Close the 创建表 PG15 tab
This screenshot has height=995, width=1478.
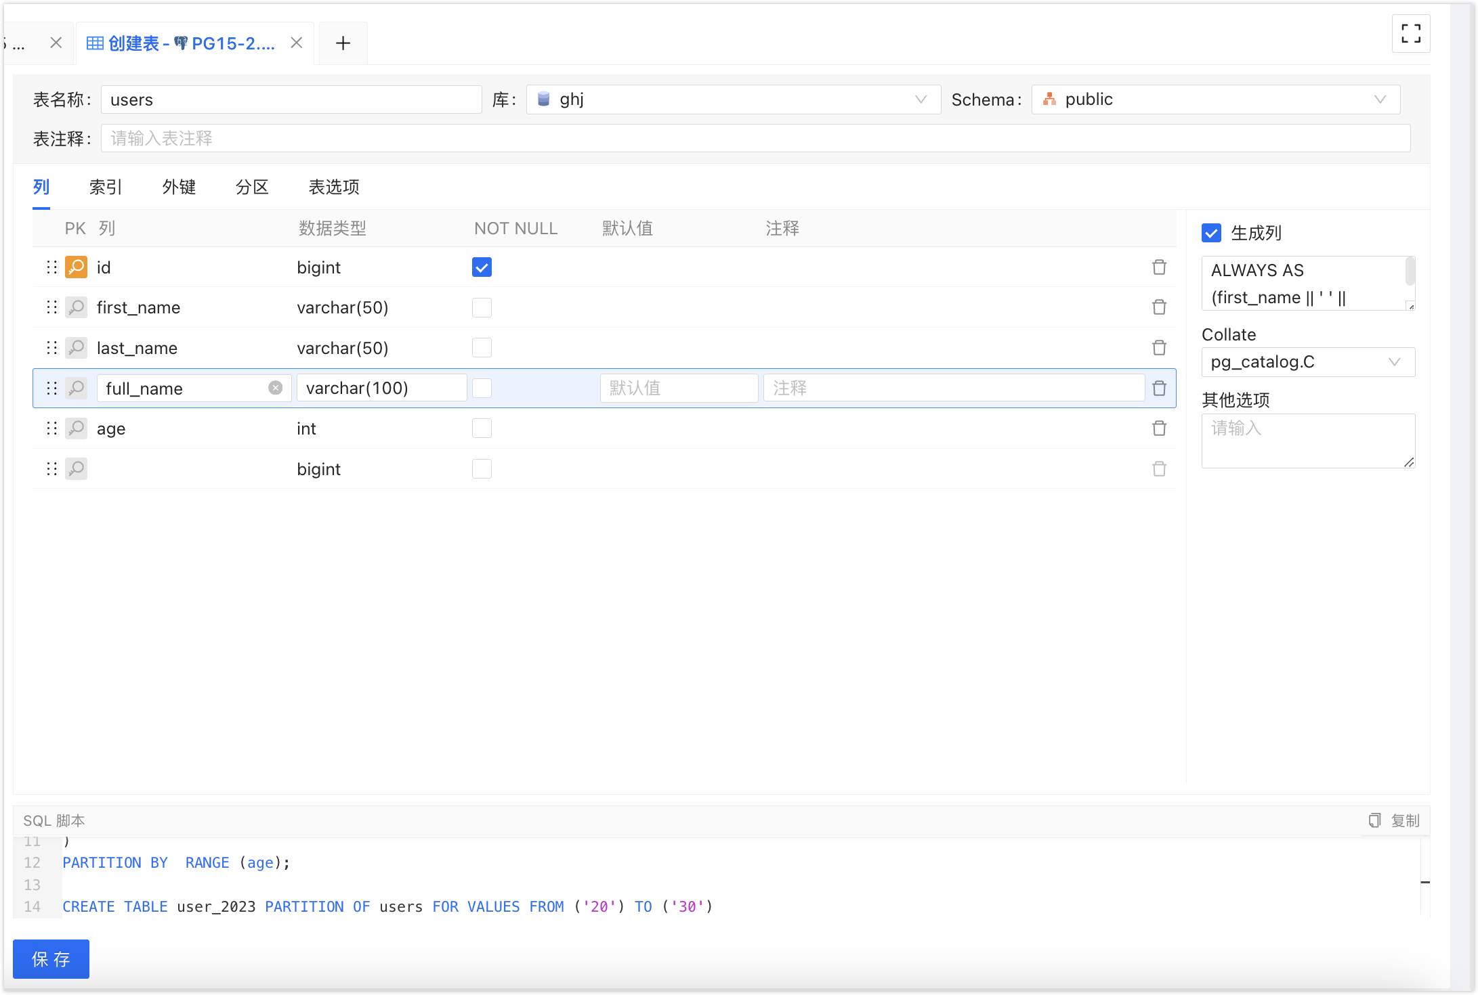click(x=296, y=43)
